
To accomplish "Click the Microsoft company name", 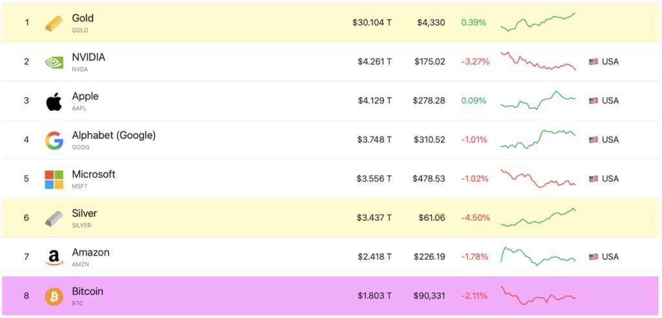I will coord(94,174).
